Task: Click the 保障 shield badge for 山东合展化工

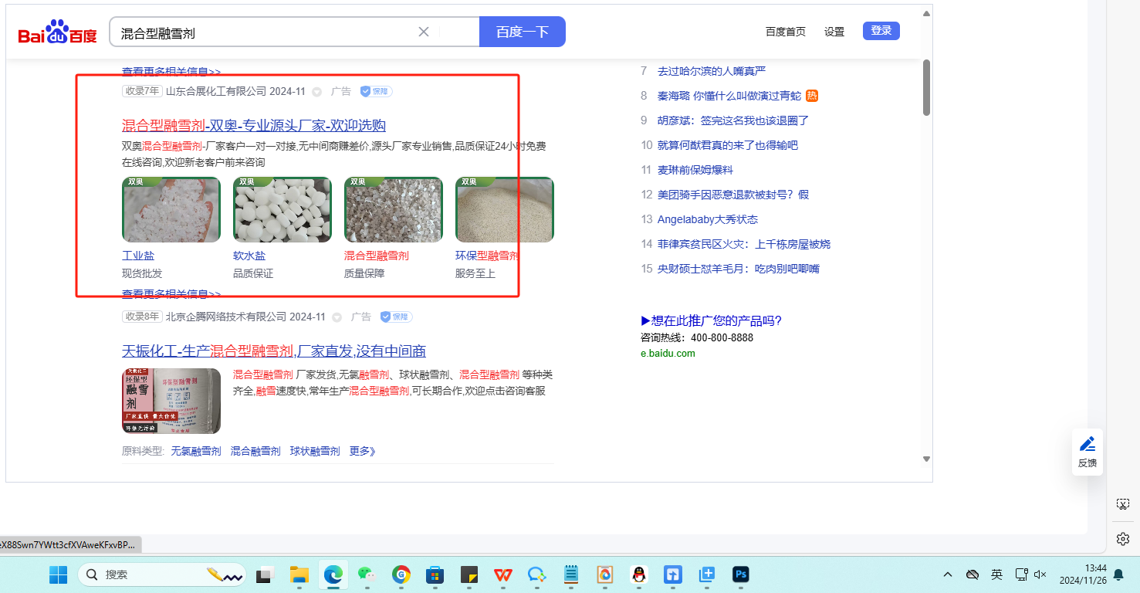Action: tap(376, 91)
